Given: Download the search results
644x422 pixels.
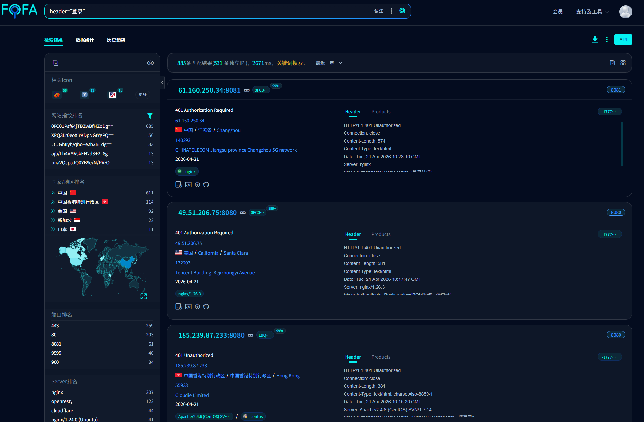Looking at the screenshot, I should 595,40.
